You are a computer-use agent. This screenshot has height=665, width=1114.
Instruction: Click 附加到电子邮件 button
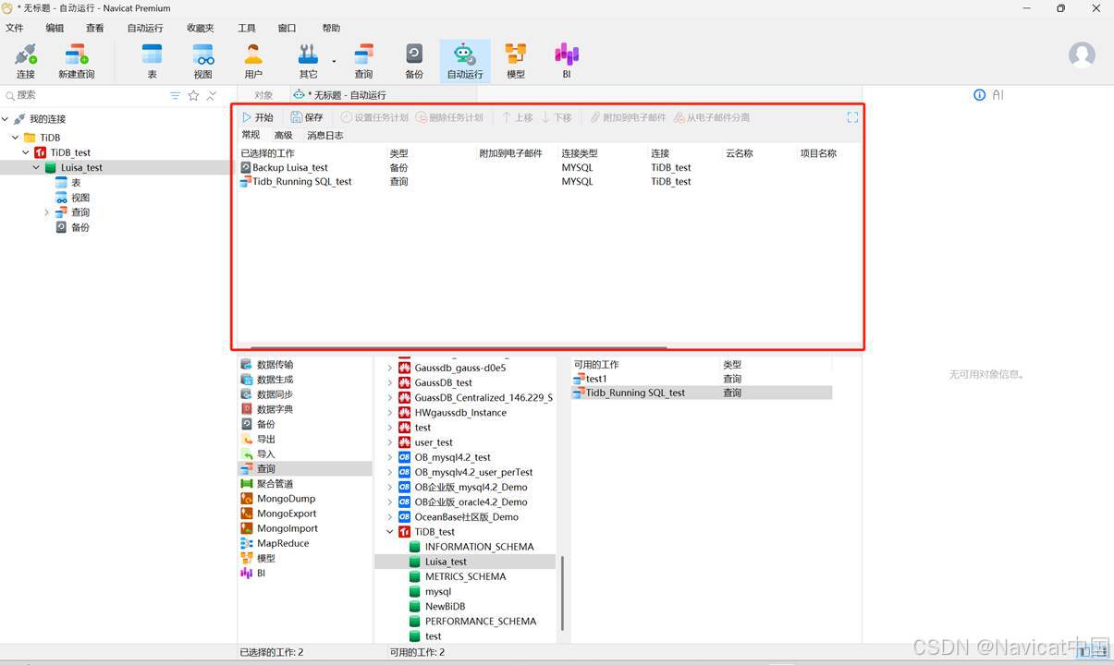coord(628,117)
